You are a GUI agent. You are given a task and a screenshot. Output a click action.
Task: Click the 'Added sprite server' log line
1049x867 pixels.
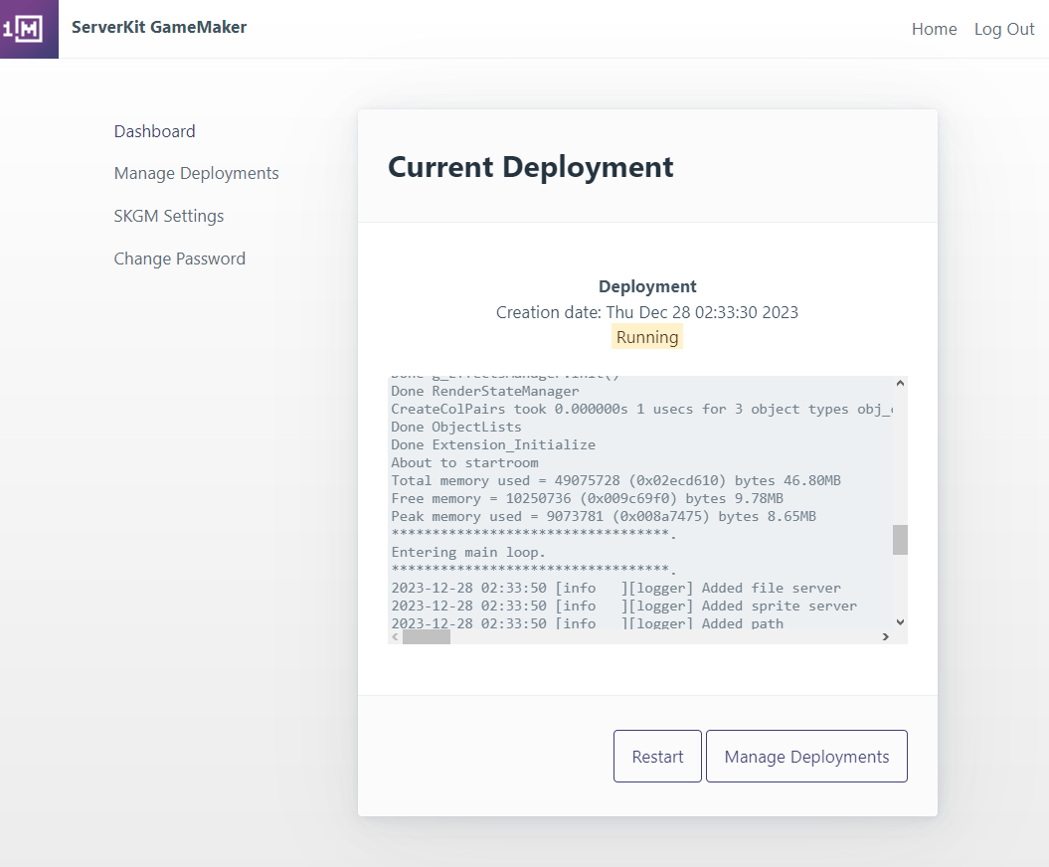(x=623, y=607)
